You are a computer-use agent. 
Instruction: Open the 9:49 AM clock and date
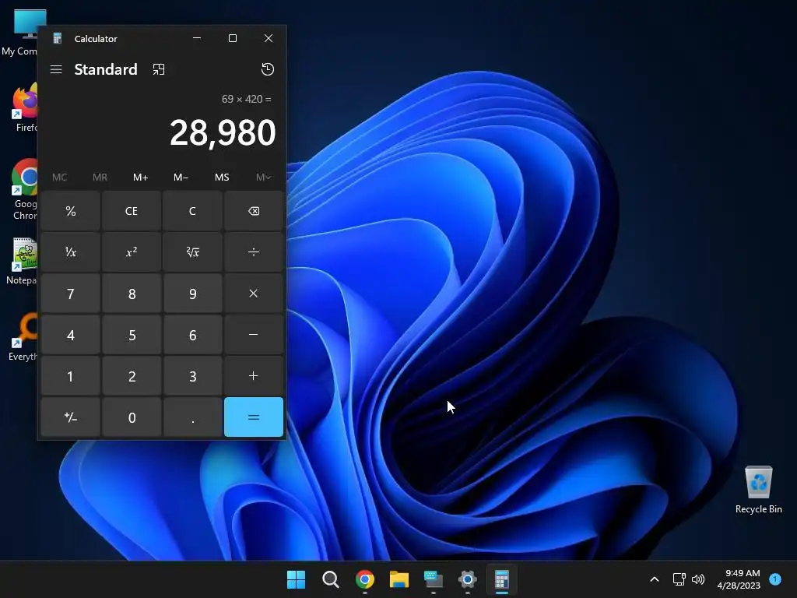click(739, 579)
